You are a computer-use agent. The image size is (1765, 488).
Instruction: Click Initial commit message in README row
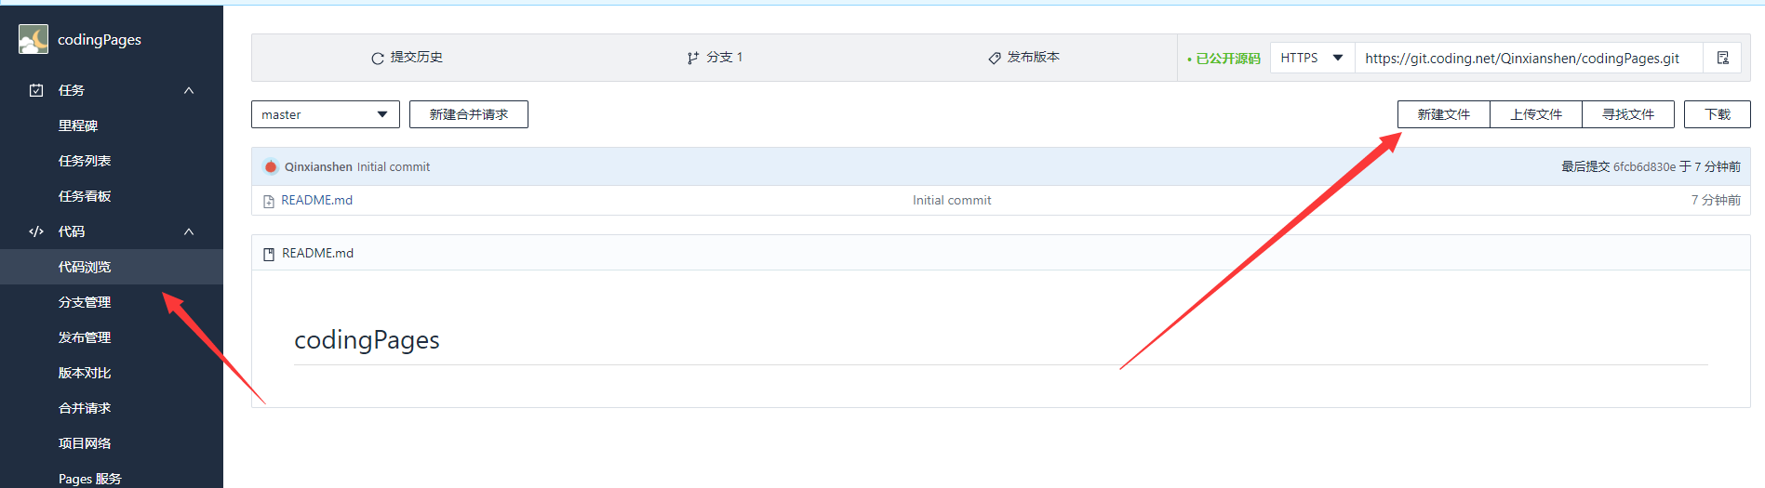952,201
